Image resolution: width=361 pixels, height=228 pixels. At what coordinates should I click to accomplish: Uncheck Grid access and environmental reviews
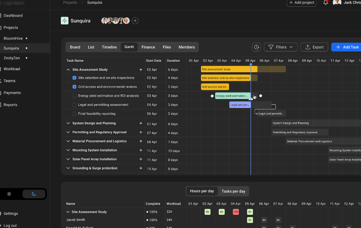(74, 87)
